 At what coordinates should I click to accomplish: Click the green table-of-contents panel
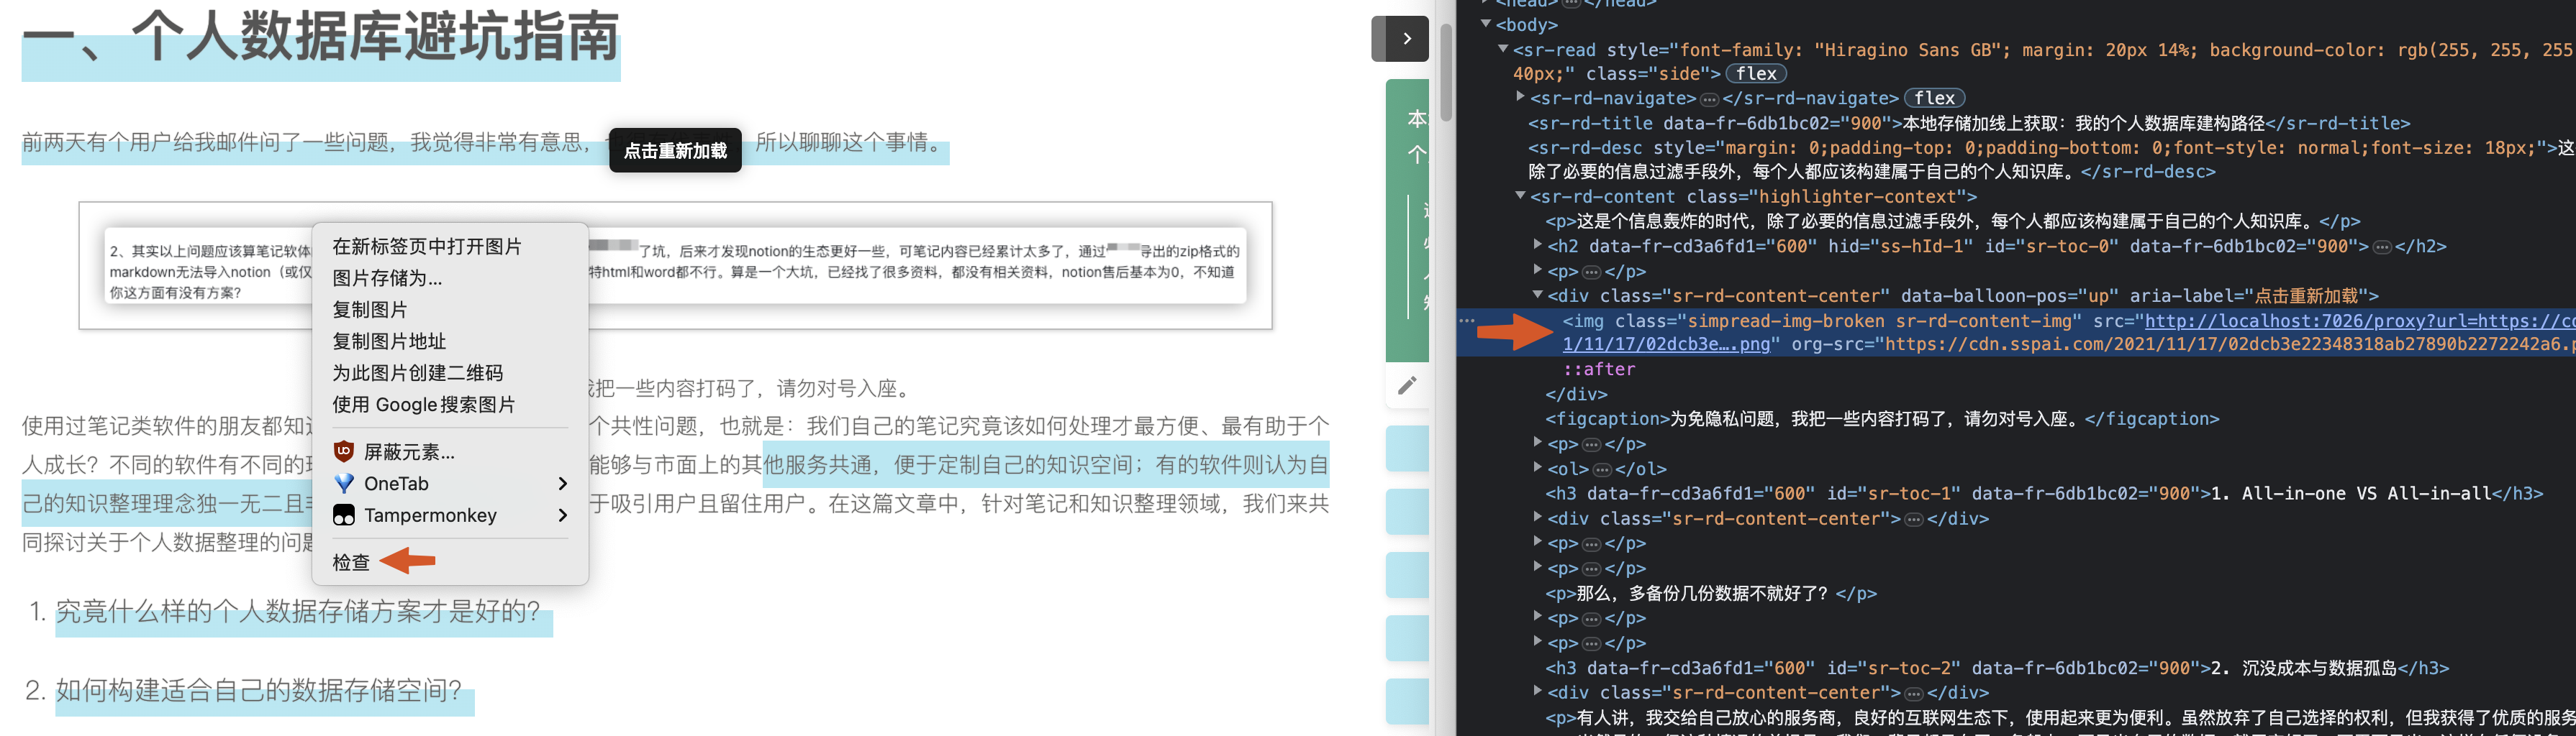pyautogui.click(x=1407, y=220)
